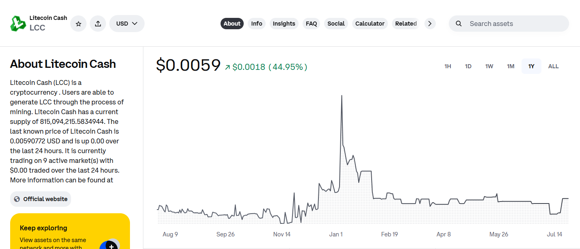Screen dimensions: 580x249
Task: Select the Related tab
Action: pyautogui.click(x=406, y=24)
